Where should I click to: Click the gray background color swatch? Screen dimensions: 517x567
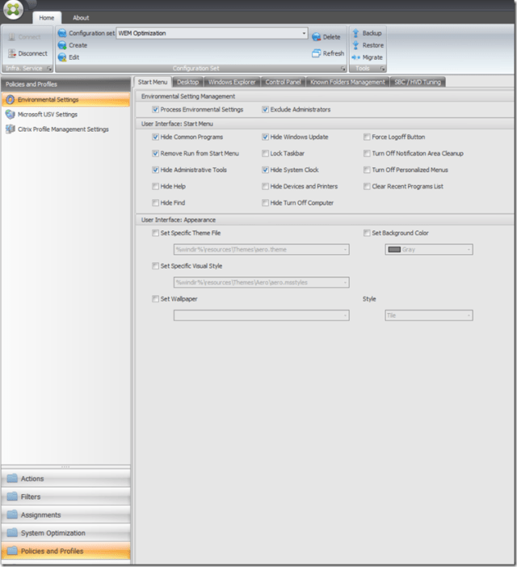394,249
